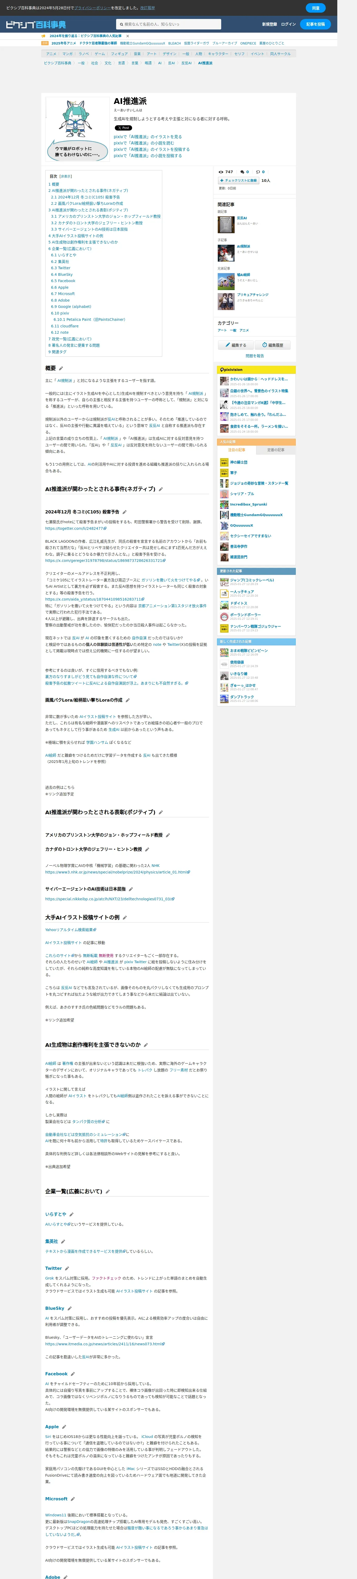Switch to the 定番の記事 tab

[276, 450]
